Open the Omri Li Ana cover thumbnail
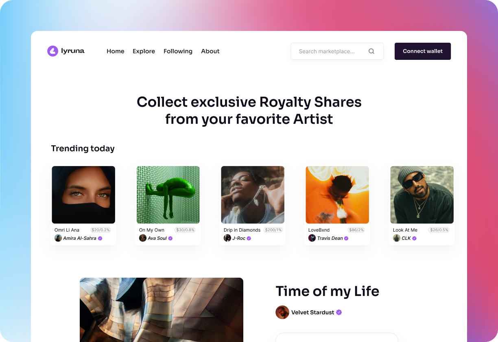This screenshot has height=342, width=498. point(83,195)
